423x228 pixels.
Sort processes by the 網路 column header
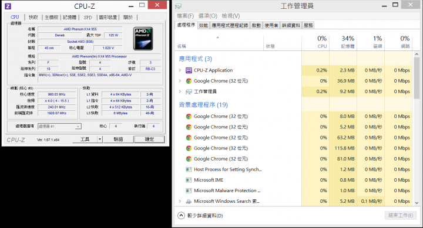coord(398,42)
